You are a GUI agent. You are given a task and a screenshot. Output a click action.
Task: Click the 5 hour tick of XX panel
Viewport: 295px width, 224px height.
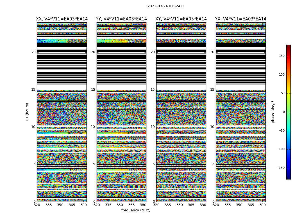(x=35, y=164)
